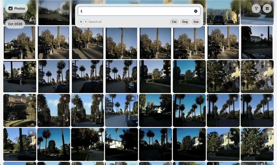The width and height of the screenshot is (277, 165).
Task: Select the Sea search suggestion
Action: [x=196, y=22]
